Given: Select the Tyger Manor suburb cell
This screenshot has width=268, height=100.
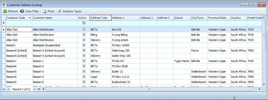Looking at the screenshot, I should [x=182, y=61].
